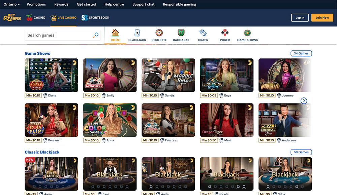337x195 pixels.
Task: Launch the Marble Race game
Action: pos(168,75)
